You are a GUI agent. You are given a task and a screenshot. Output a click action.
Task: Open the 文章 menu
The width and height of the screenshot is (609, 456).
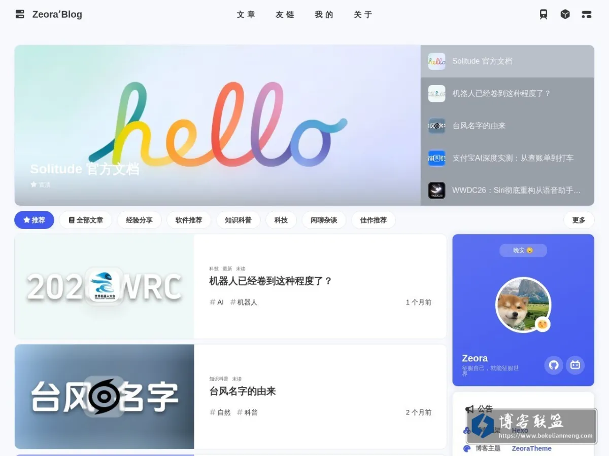246,15
